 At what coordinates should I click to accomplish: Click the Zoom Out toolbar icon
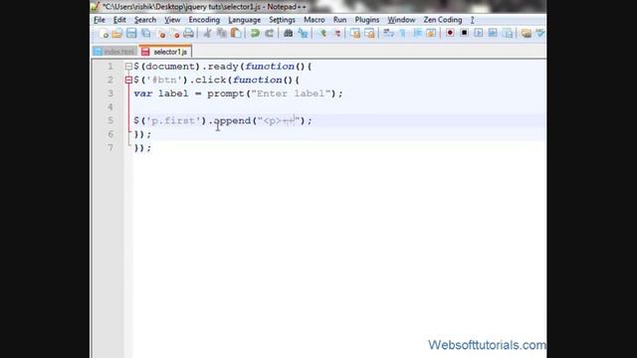(x=336, y=33)
